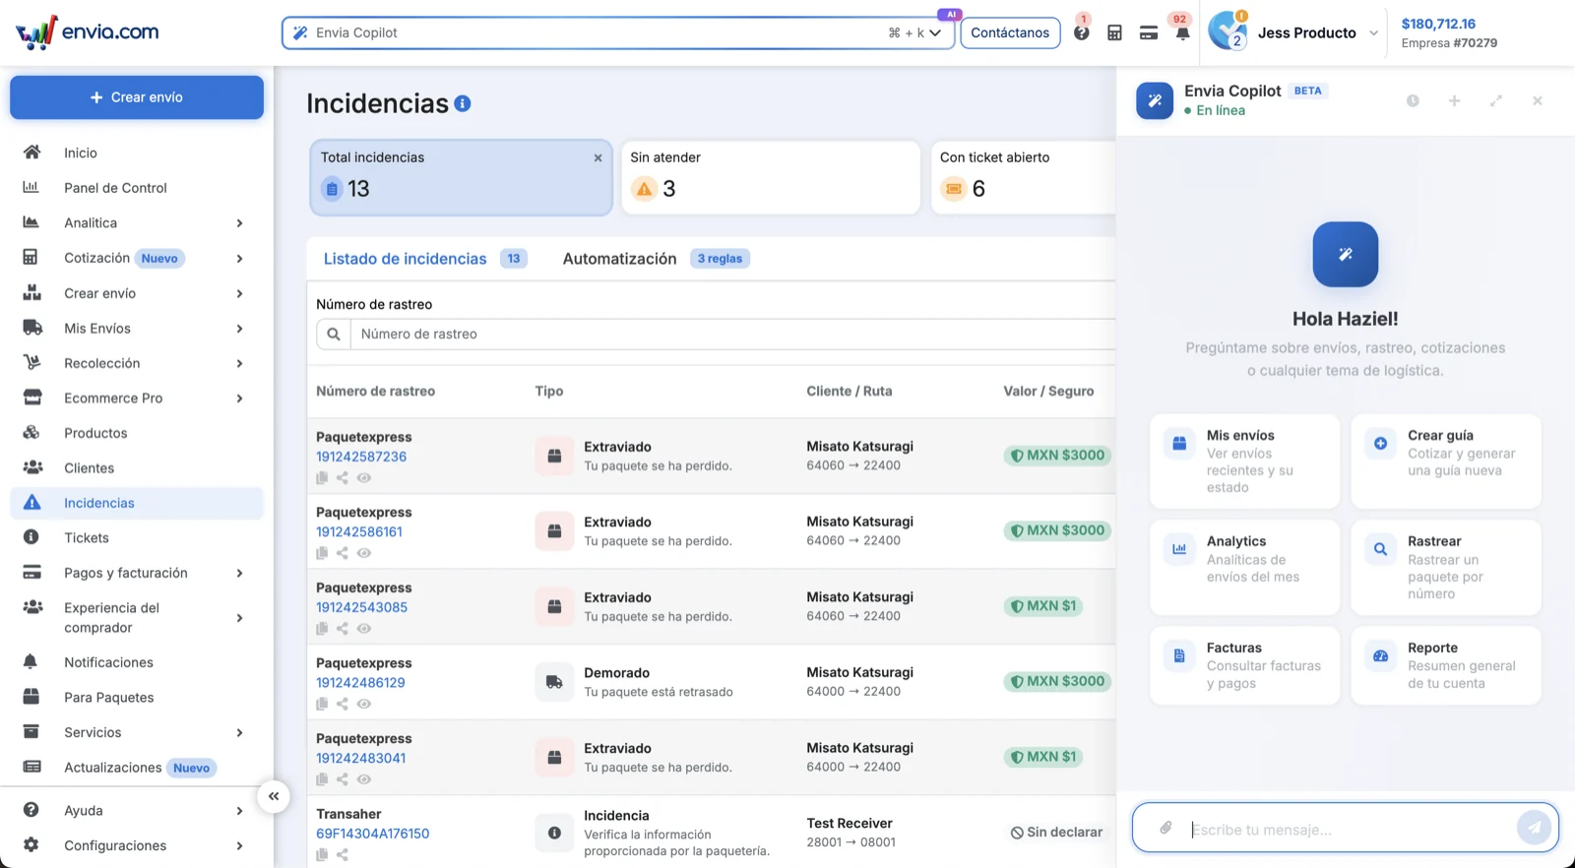The width and height of the screenshot is (1575, 868).
Task: Expand the Recolección sidebar section
Action: click(x=239, y=363)
